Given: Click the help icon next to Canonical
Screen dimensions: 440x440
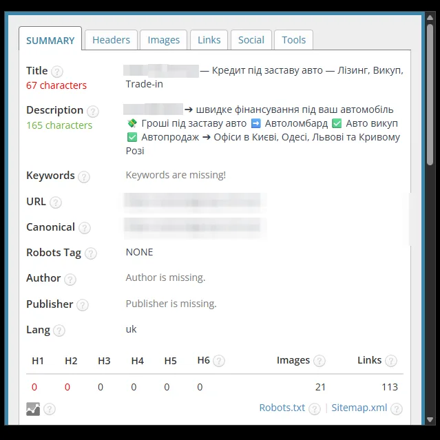Looking at the screenshot, I should pyautogui.click(x=84, y=228).
